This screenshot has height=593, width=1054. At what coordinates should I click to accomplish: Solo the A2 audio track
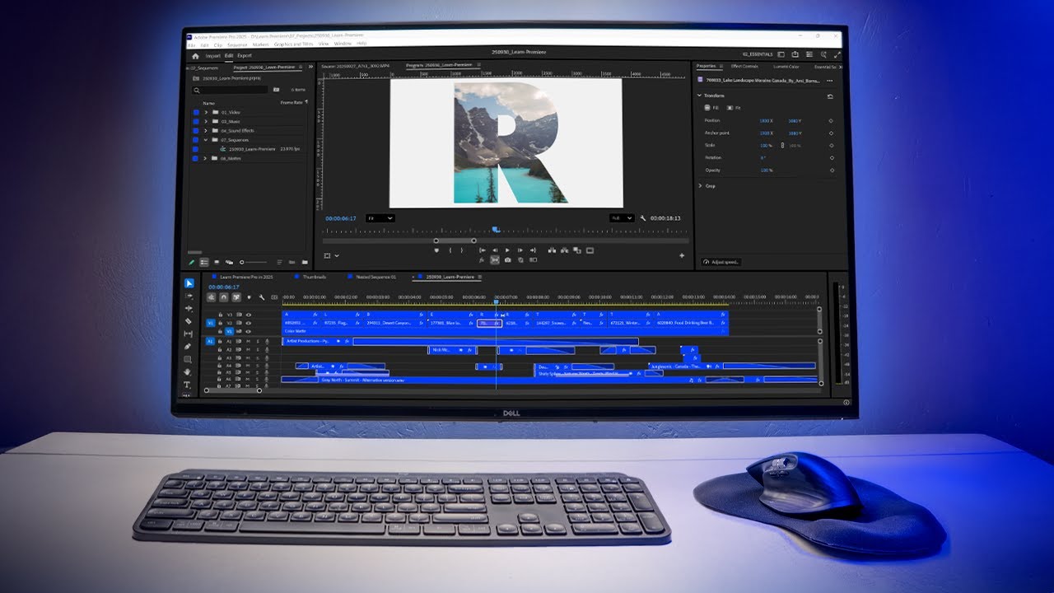[257, 349]
